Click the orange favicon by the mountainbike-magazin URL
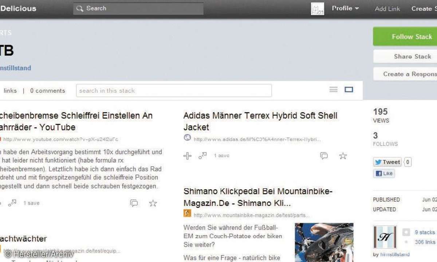This screenshot has width=437, height=262. click(x=187, y=213)
